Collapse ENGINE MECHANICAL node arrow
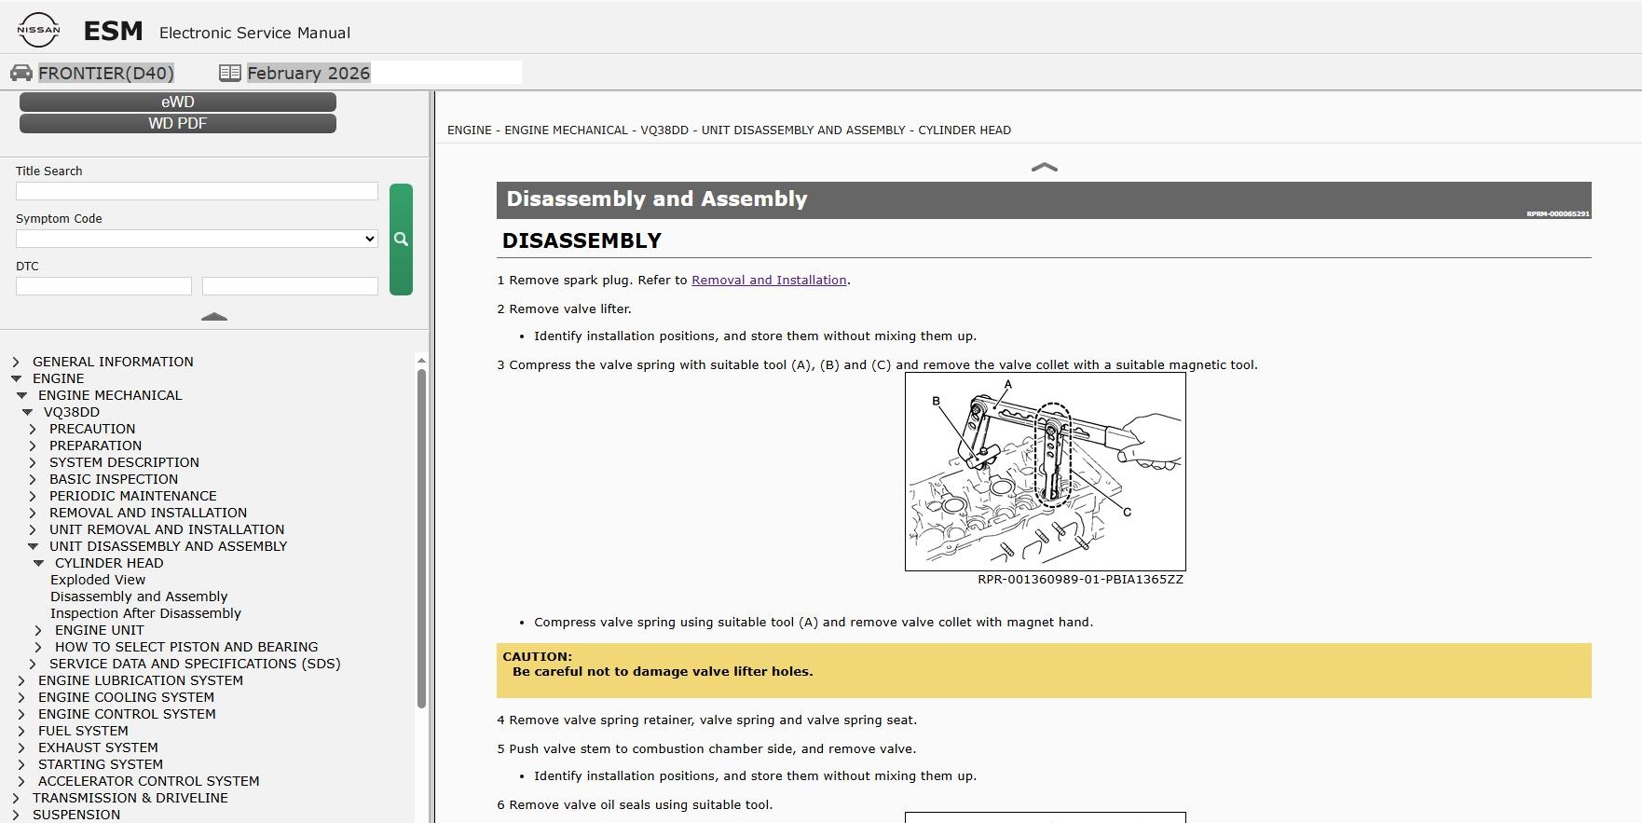 pos(21,395)
